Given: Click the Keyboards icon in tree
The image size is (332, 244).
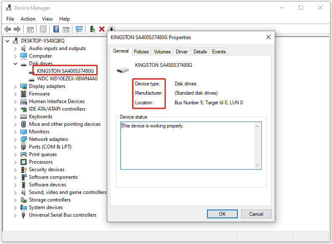Looking at the screenshot, I should 24,117.
